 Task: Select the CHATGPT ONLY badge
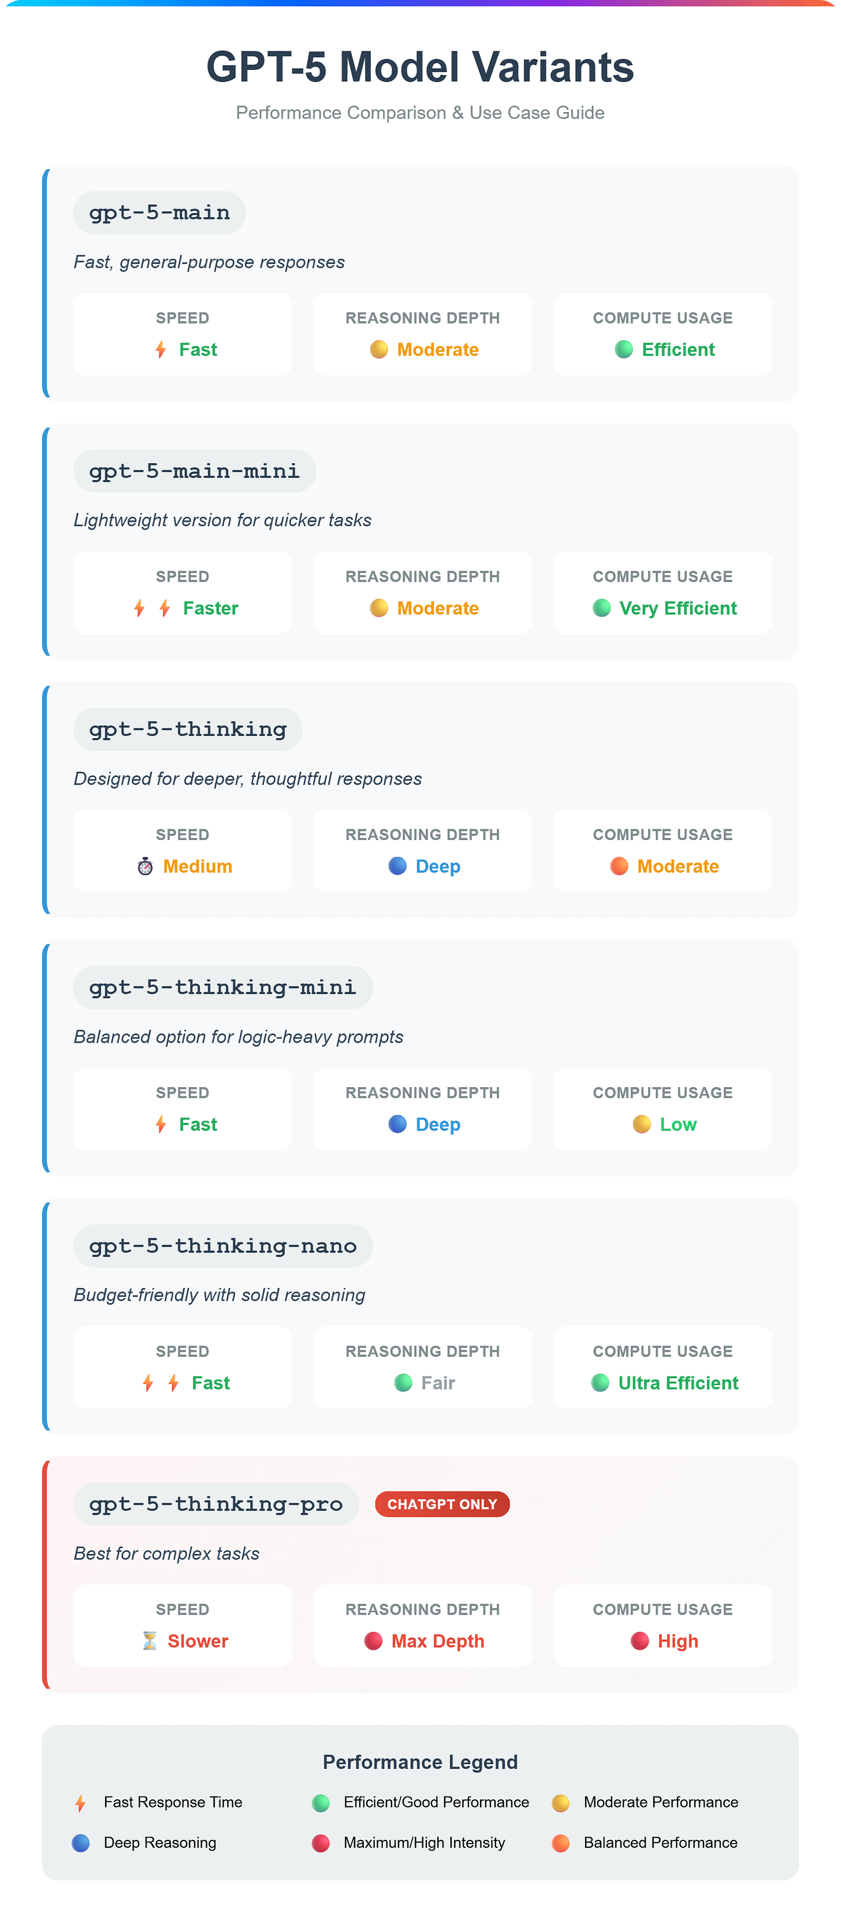[442, 1504]
